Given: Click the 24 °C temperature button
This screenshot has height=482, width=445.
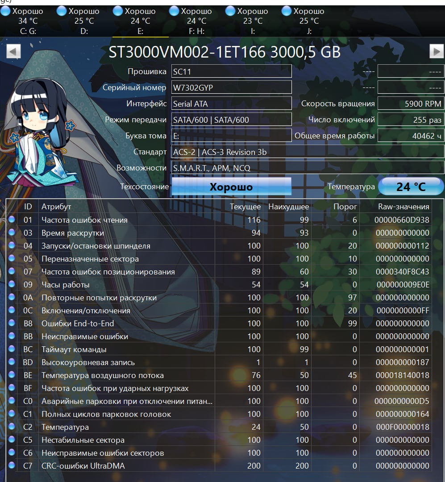Looking at the screenshot, I should (x=411, y=186).
